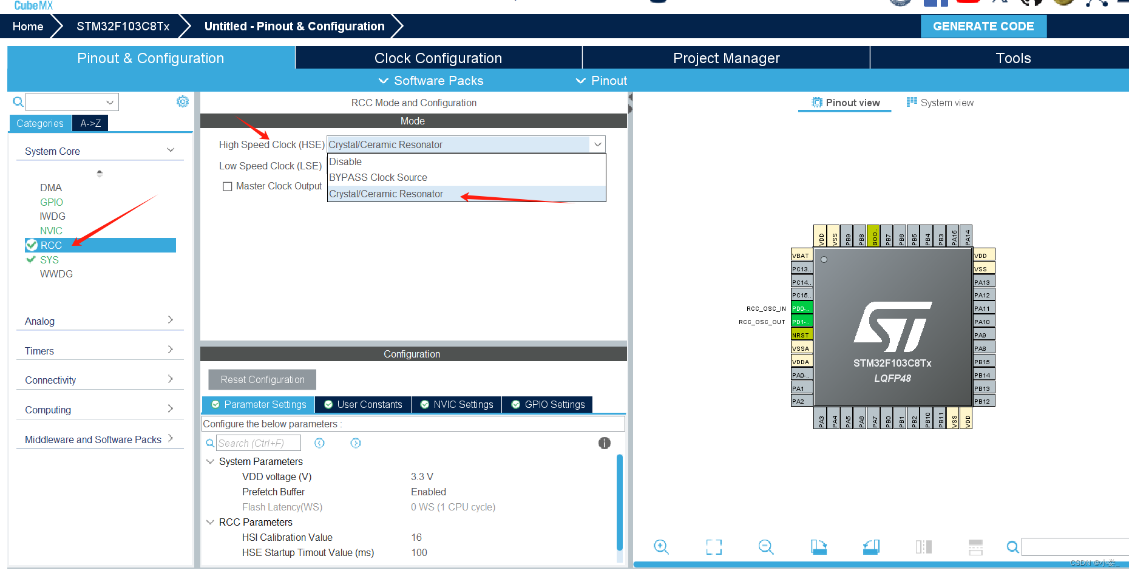Click the PD0 RCC_OSC_IN pin

point(801,308)
